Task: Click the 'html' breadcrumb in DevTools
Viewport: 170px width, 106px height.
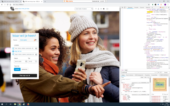Action: click(x=122, y=70)
